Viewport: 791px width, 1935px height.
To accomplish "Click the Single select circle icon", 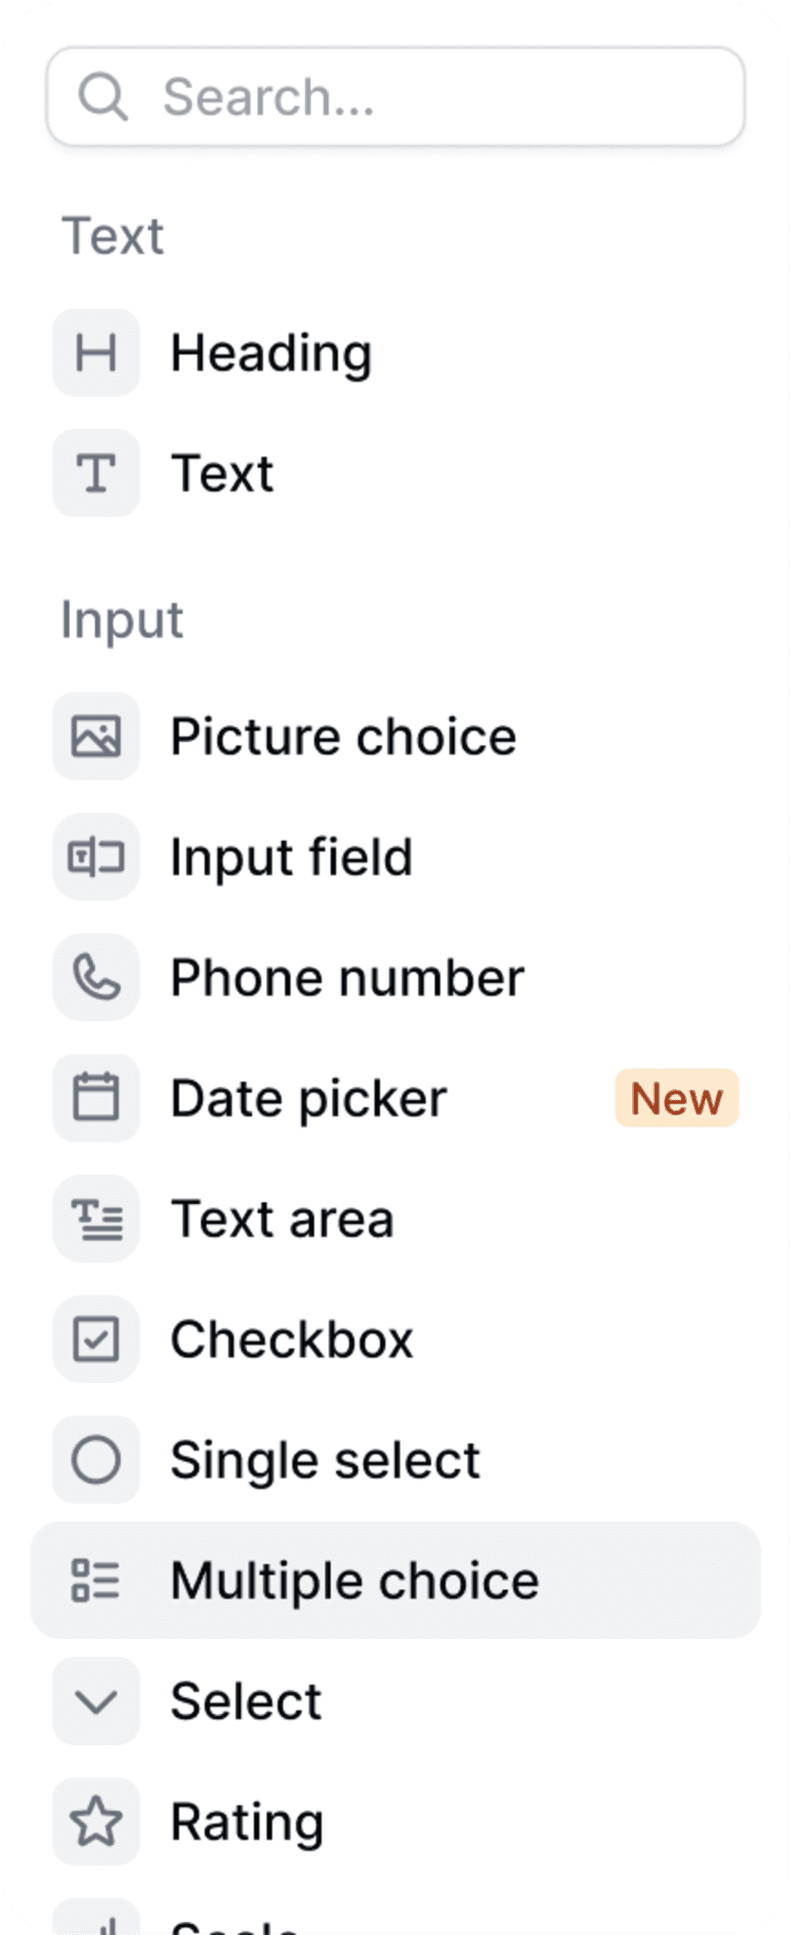I will coord(96,1460).
